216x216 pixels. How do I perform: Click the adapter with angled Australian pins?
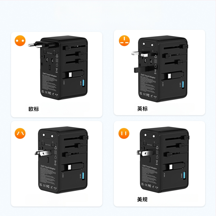pos(61,160)
